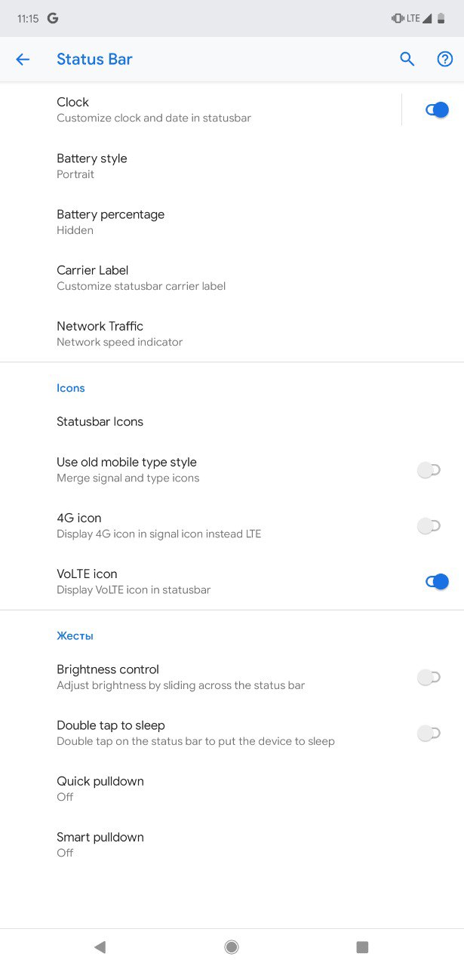Tap the back arrow icon
The width and height of the screenshot is (464, 966).
click(x=23, y=60)
